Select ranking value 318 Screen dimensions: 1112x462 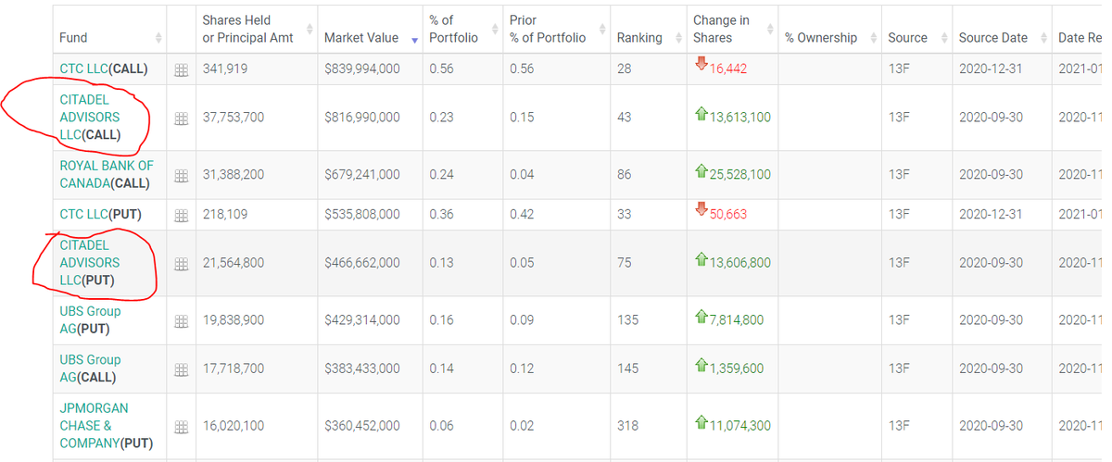point(627,425)
